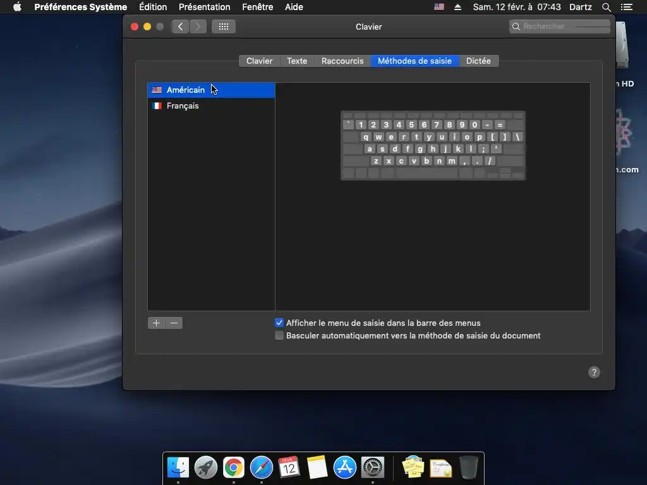Open the Dartz user menu
The image size is (647, 485).
click(x=580, y=7)
